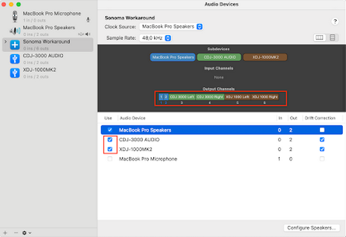This screenshot has width=346, height=237.
Task: Select XDJ-1000MK2 in sidebar
Action: 48,73
